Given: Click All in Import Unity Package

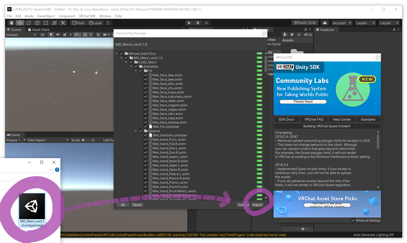Looking at the screenshot, I should tap(123, 205).
